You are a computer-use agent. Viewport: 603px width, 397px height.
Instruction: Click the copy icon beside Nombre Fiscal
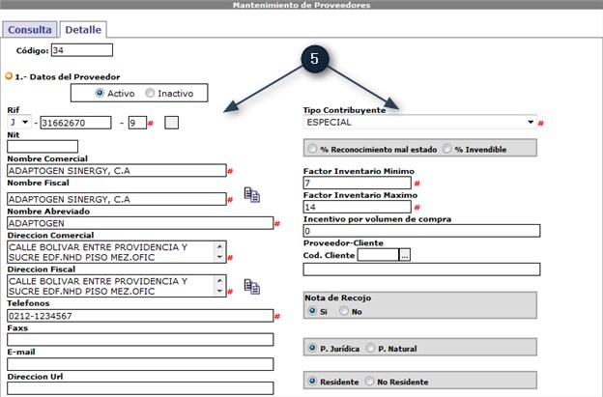point(252,194)
